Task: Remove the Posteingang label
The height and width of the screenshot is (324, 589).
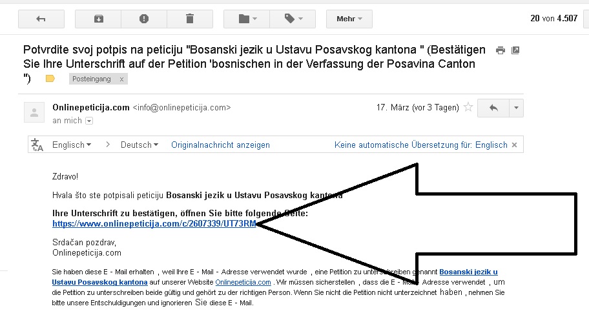Action: point(121,79)
